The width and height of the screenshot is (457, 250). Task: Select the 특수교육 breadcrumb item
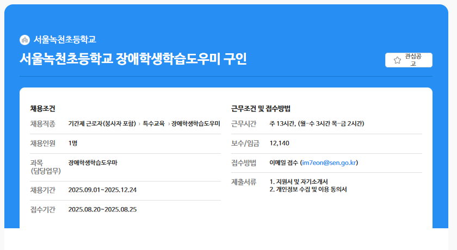click(x=153, y=124)
